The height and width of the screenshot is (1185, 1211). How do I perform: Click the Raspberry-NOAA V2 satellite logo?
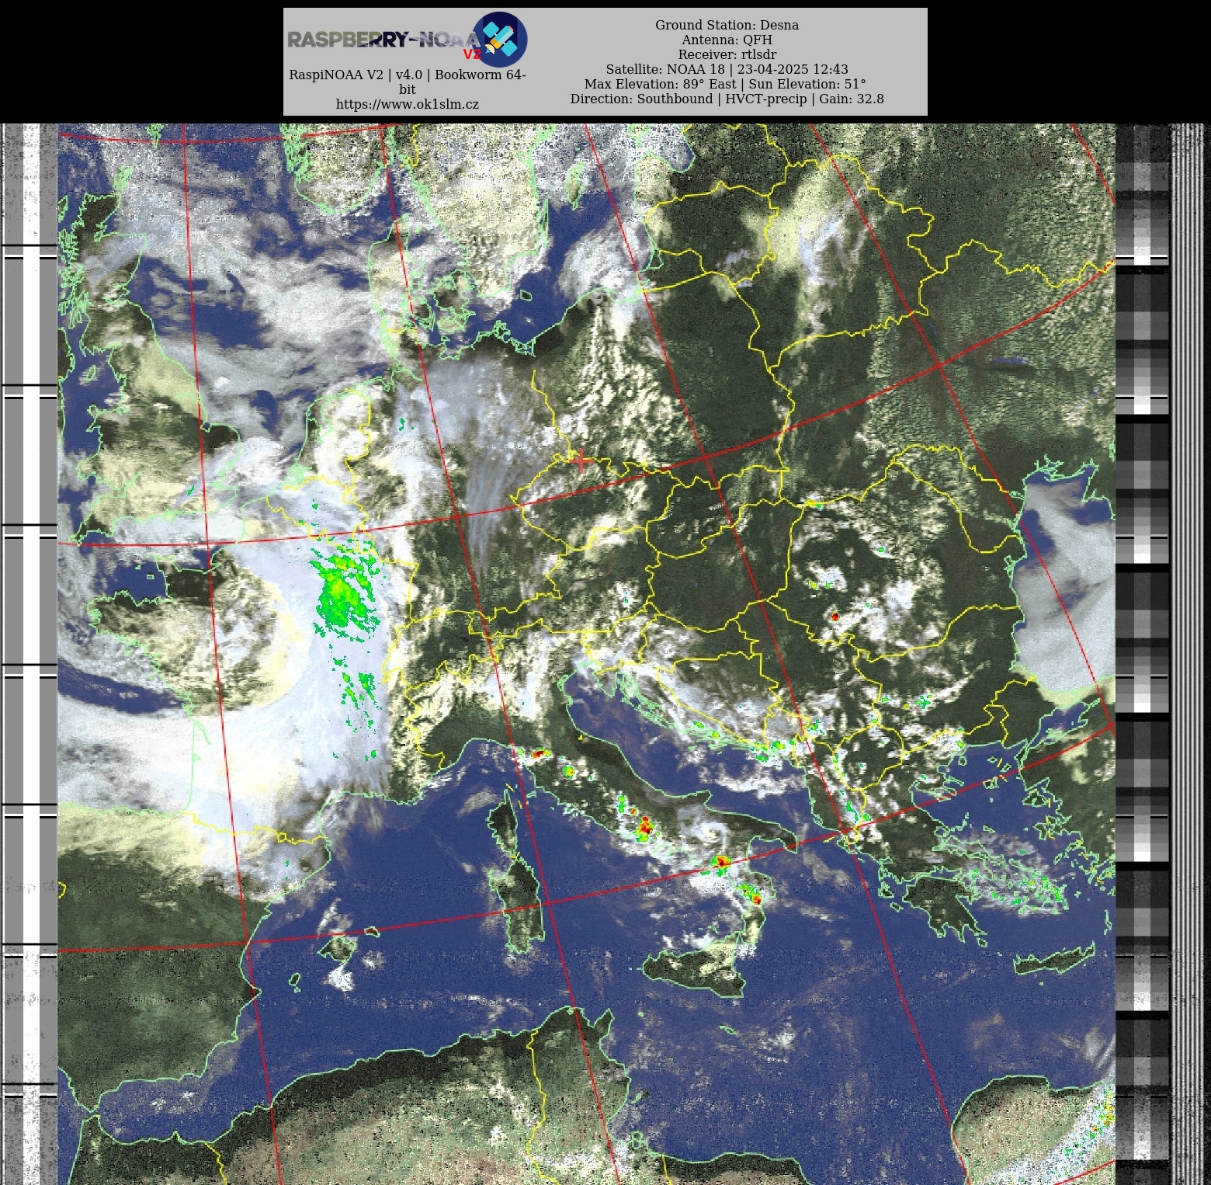[500, 39]
